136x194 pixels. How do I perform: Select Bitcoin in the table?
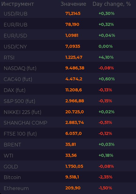[x=68, y=177]
